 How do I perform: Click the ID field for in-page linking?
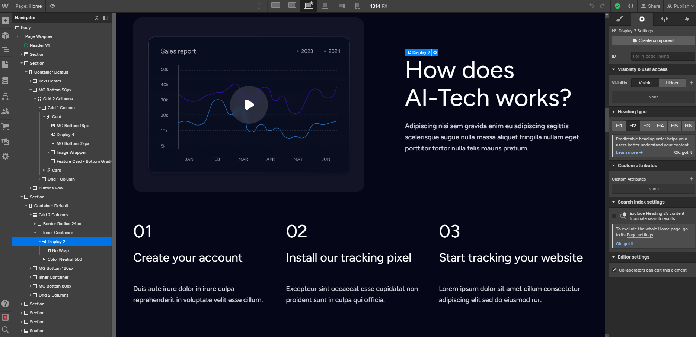(x=663, y=56)
